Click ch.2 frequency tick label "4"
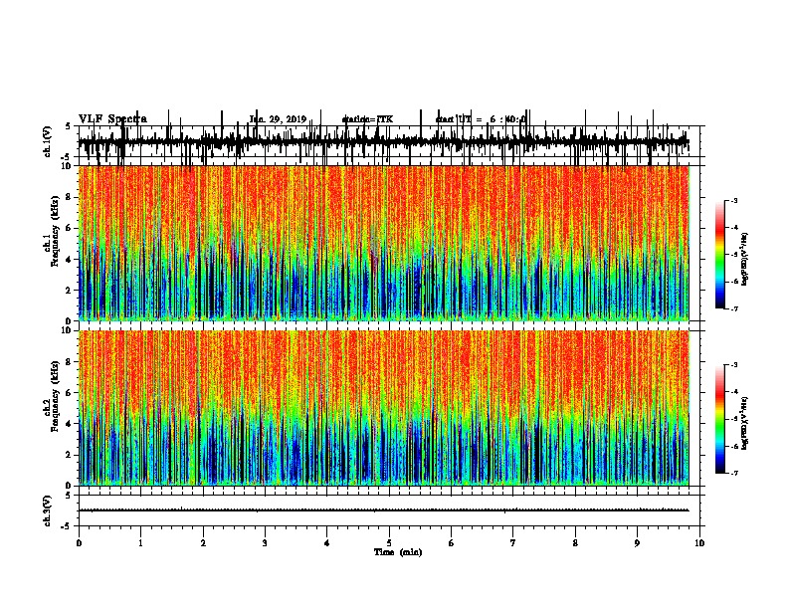This screenshot has height=609, width=788. [69, 424]
